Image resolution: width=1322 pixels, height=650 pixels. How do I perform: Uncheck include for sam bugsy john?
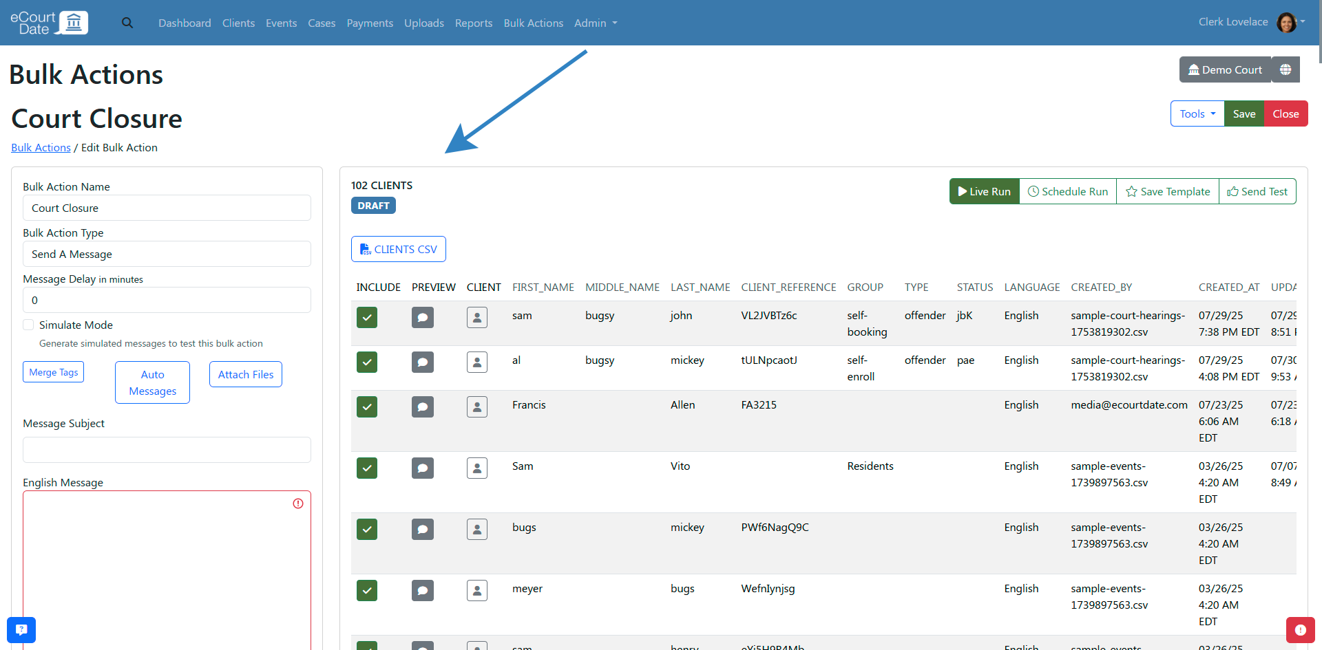click(367, 317)
